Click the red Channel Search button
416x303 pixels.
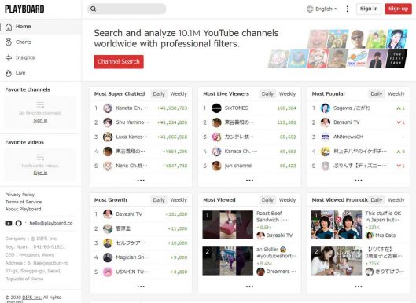click(x=119, y=62)
